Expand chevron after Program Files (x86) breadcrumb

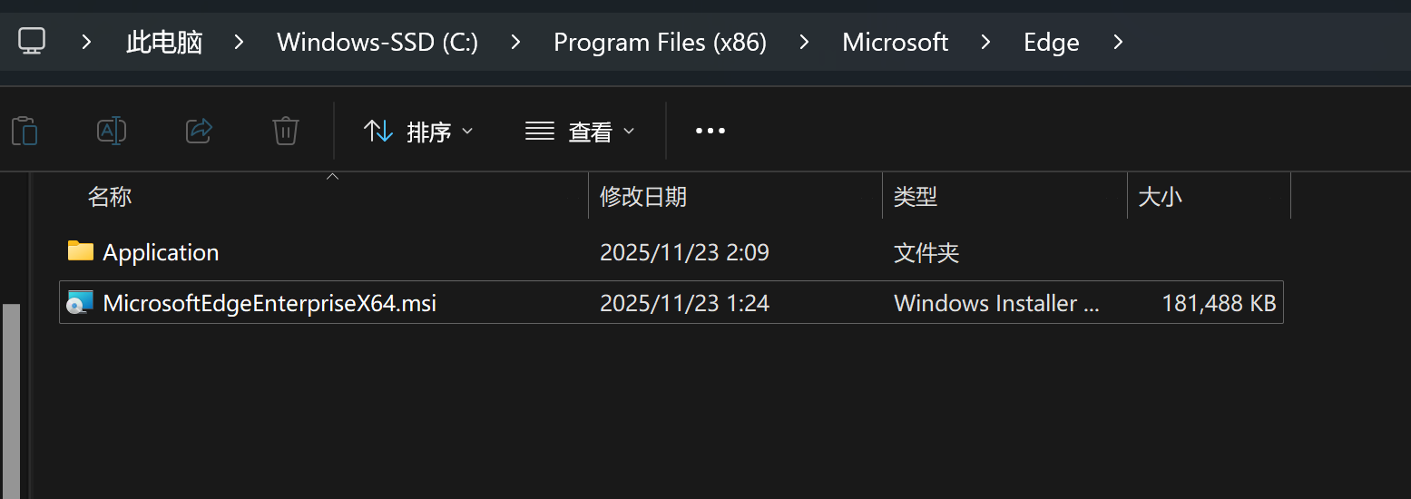click(804, 42)
